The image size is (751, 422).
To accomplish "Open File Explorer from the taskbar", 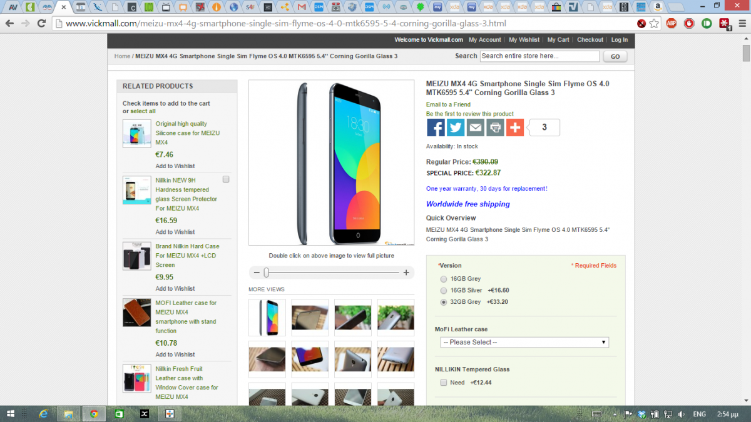I will pos(68,414).
